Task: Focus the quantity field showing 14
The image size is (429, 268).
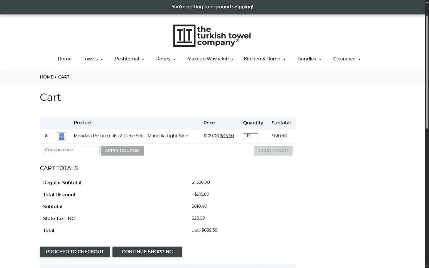Action: tap(251, 136)
